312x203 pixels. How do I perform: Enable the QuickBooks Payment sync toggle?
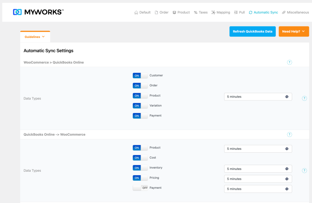point(140,188)
